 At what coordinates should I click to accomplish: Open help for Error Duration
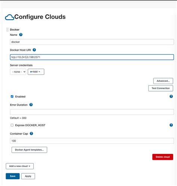[31, 105]
